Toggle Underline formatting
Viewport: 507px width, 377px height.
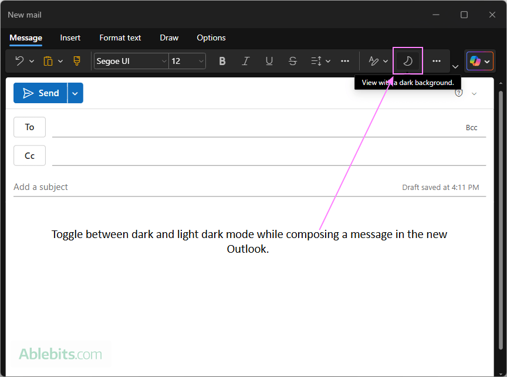(x=269, y=61)
